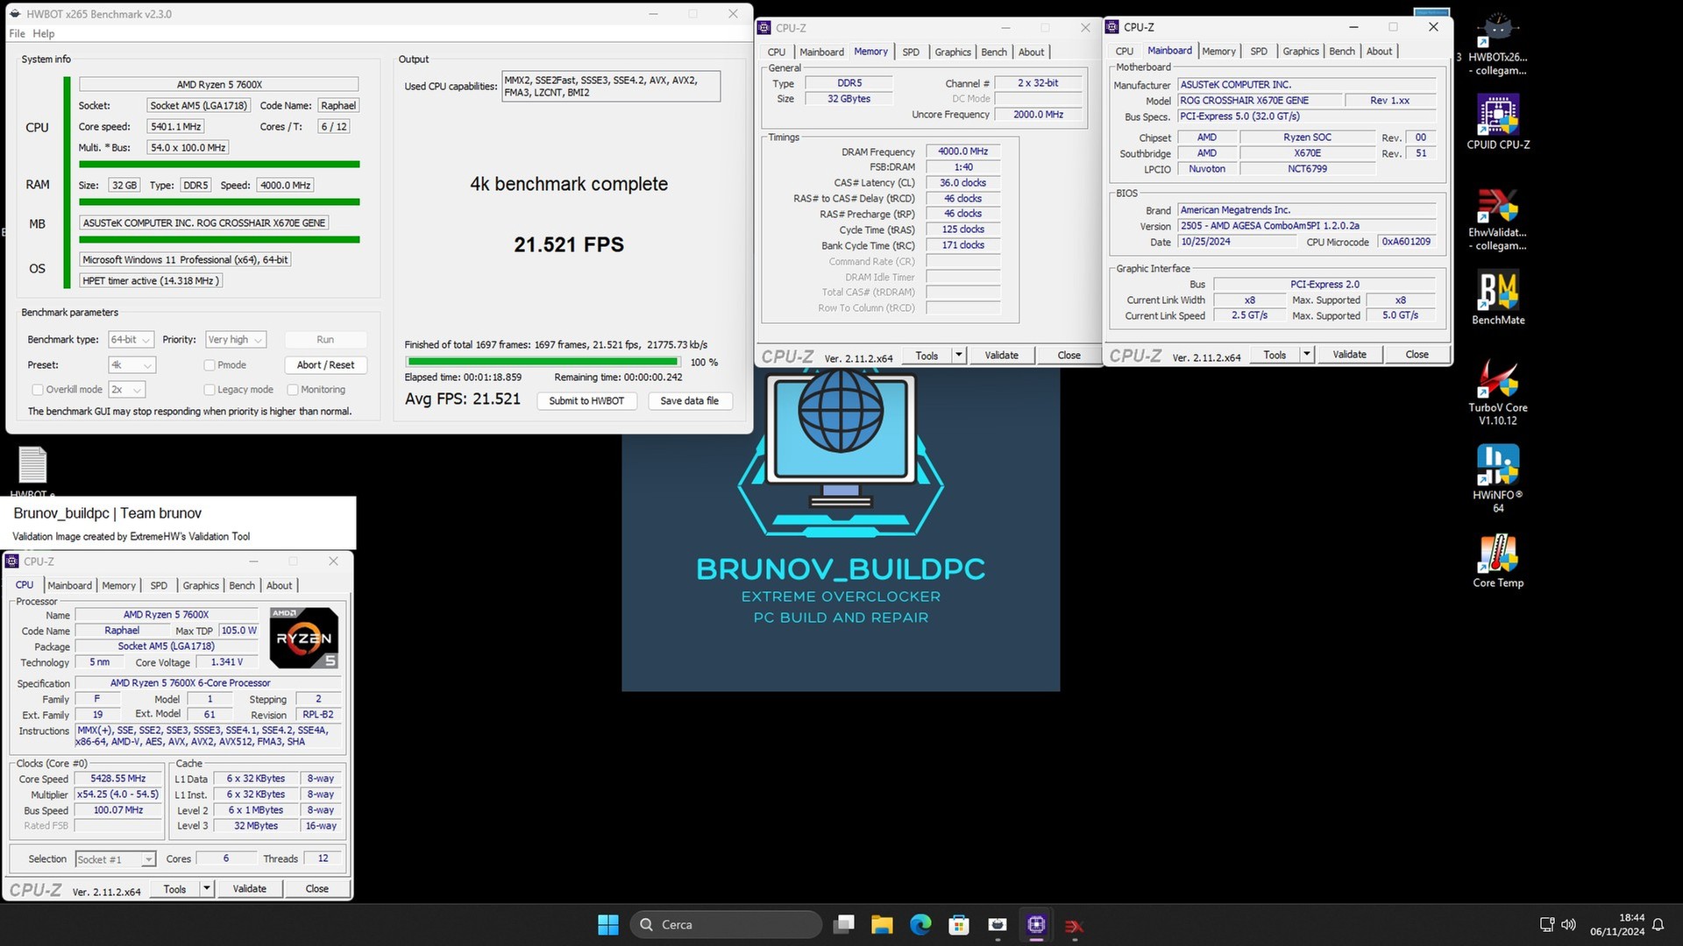This screenshot has width=1683, height=946.
Task: Click the CPU-Z Memory window title icon
Action: [764, 28]
